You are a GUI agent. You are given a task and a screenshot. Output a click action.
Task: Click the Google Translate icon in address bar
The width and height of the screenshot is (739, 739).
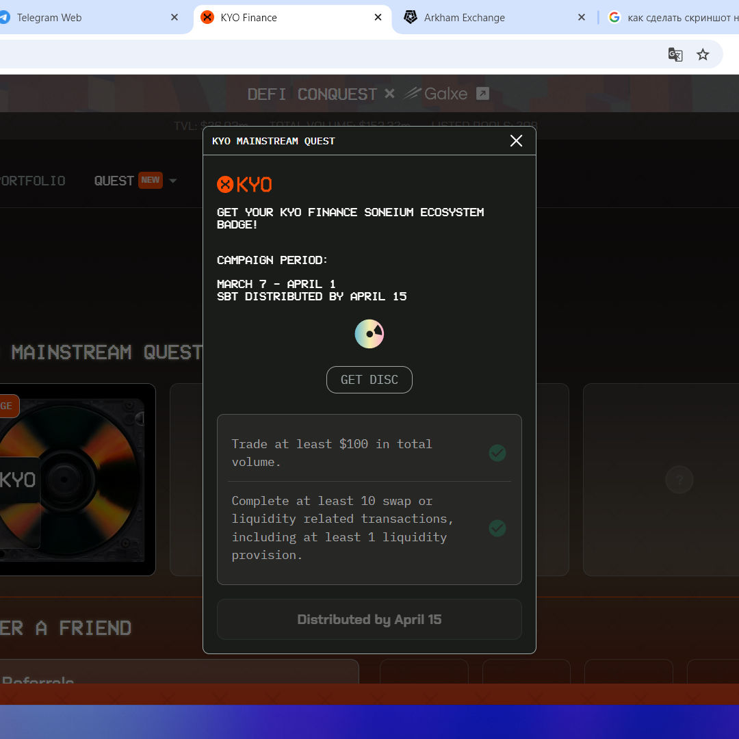pos(675,55)
